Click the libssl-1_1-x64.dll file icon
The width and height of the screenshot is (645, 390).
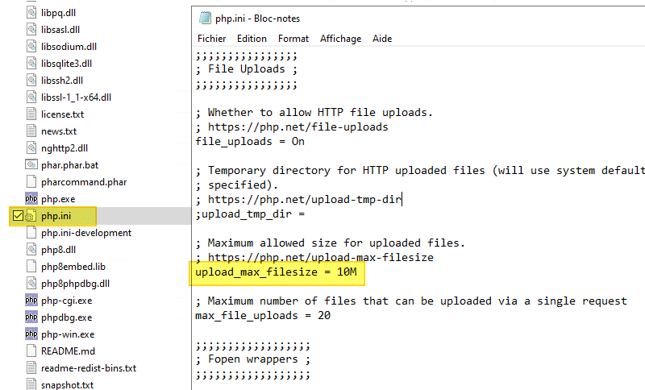[x=31, y=97]
